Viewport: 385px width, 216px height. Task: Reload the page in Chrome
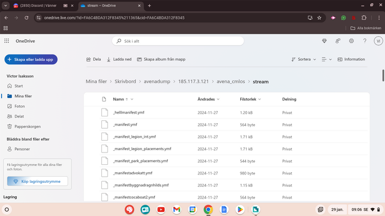coord(26,17)
